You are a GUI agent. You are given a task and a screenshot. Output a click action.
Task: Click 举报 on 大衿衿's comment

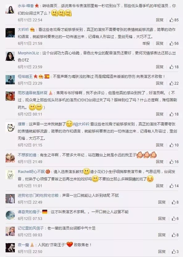146,44
